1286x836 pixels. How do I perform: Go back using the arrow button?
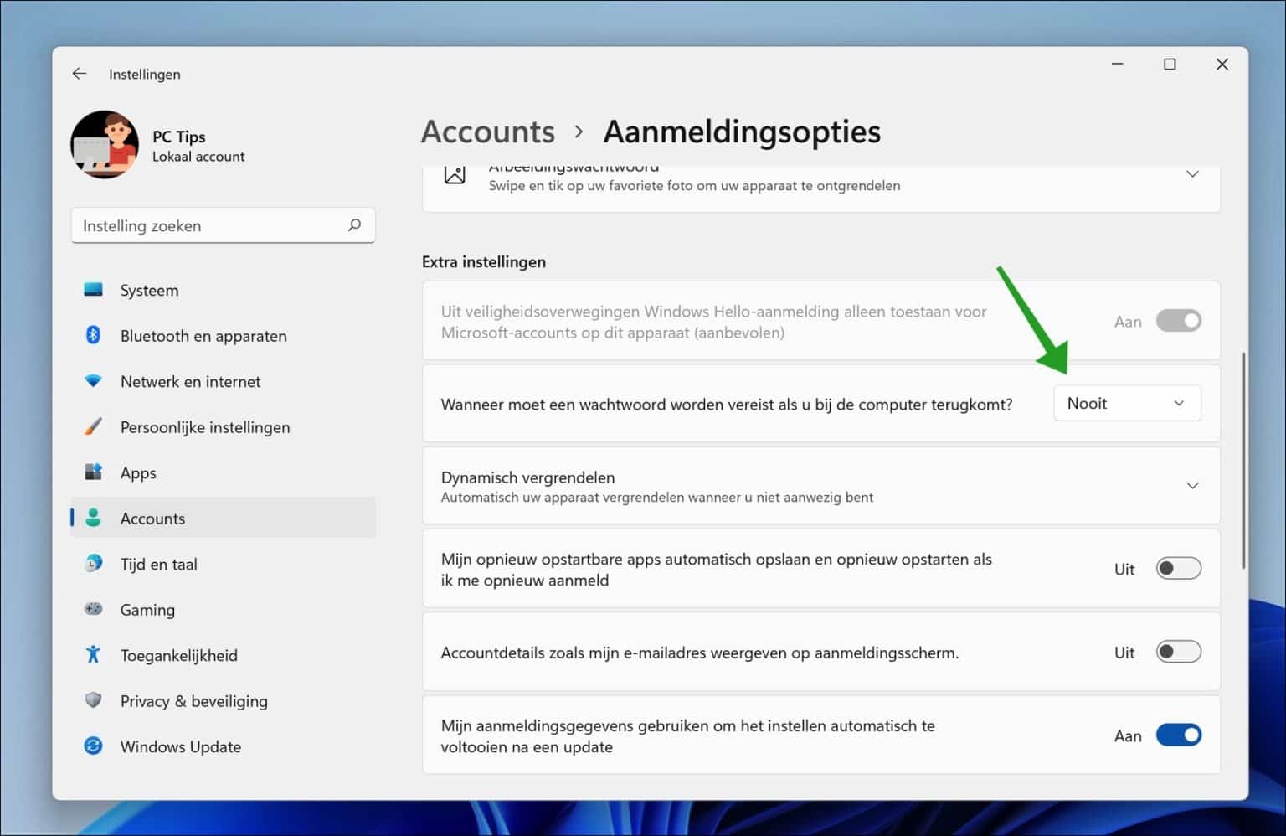click(x=79, y=74)
